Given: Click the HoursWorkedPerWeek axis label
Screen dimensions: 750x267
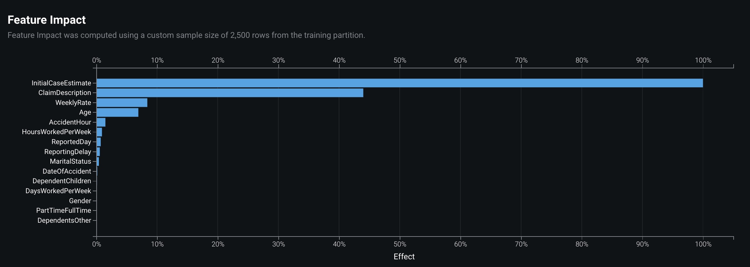Looking at the screenshot, I should point(57,132).
